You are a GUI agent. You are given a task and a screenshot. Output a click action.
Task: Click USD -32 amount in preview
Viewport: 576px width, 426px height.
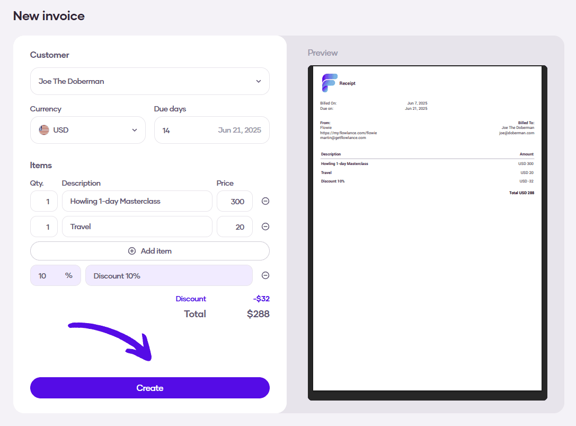[526, 181]
